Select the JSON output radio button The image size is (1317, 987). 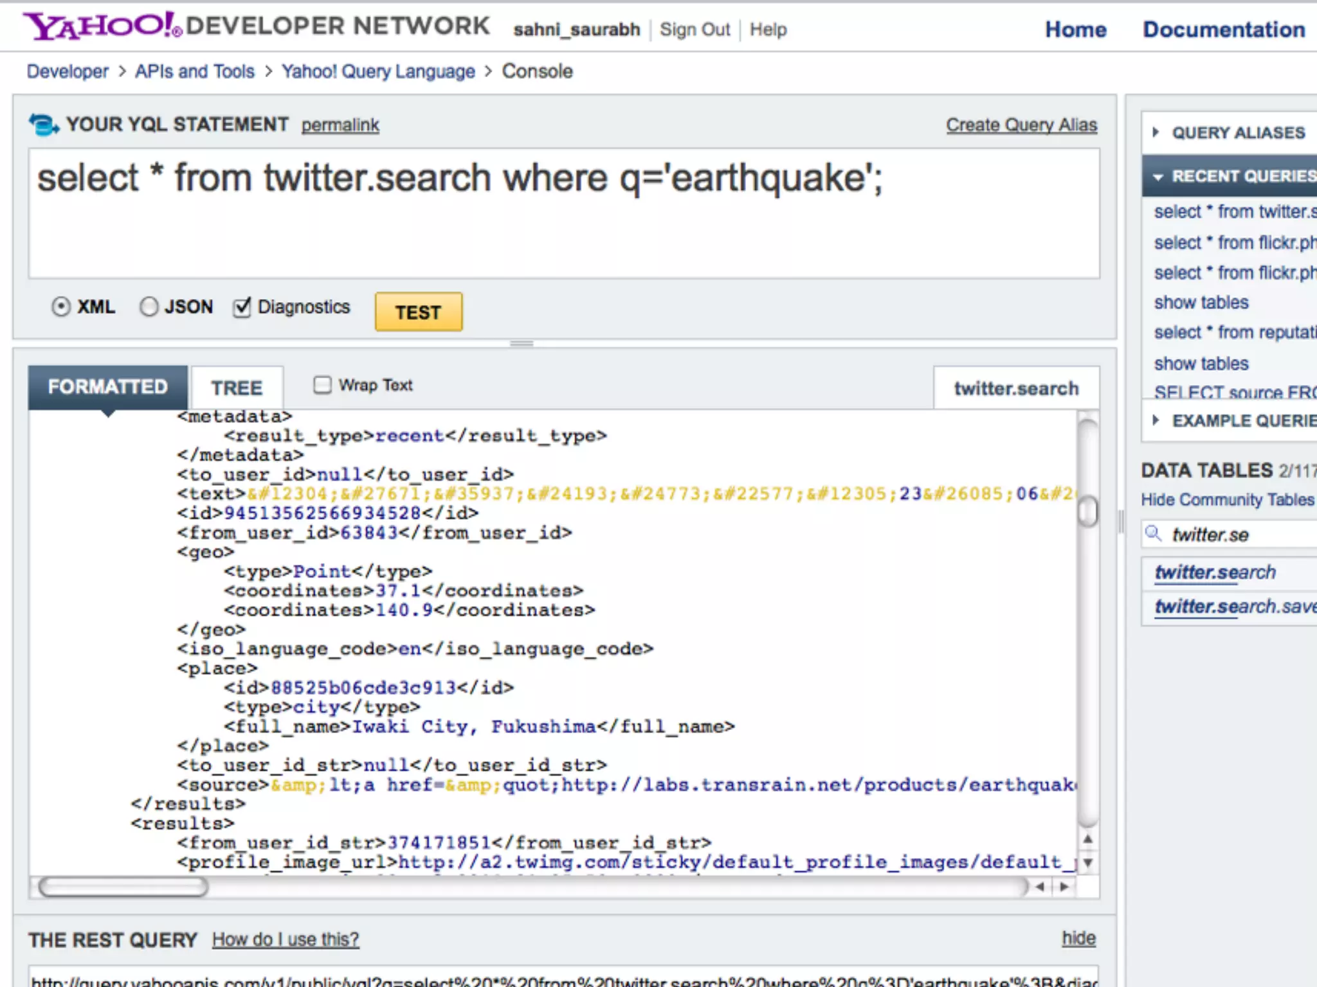[x=149, y=307]
